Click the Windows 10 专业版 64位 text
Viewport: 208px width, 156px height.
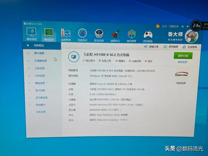tap(111, 76)
